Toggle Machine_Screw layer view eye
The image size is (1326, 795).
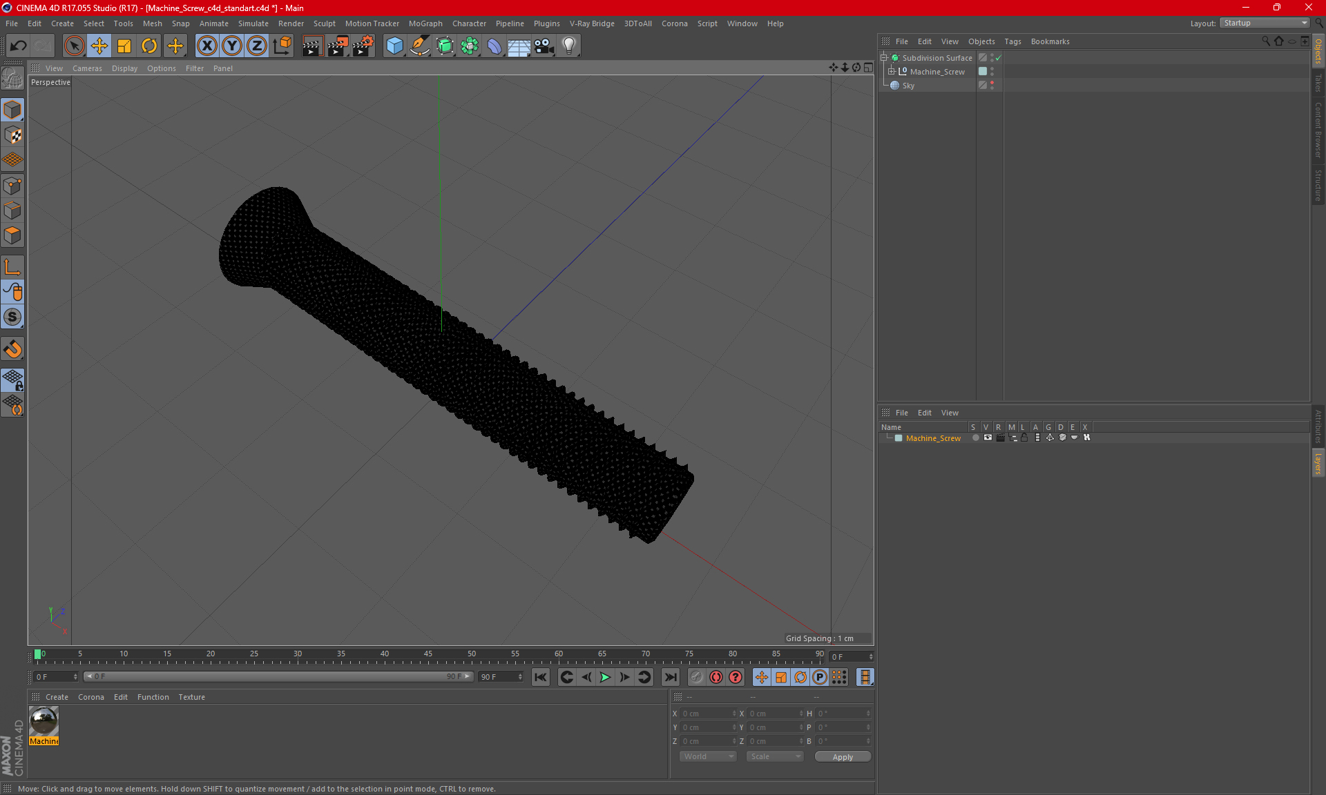click(x=988, y=438)
